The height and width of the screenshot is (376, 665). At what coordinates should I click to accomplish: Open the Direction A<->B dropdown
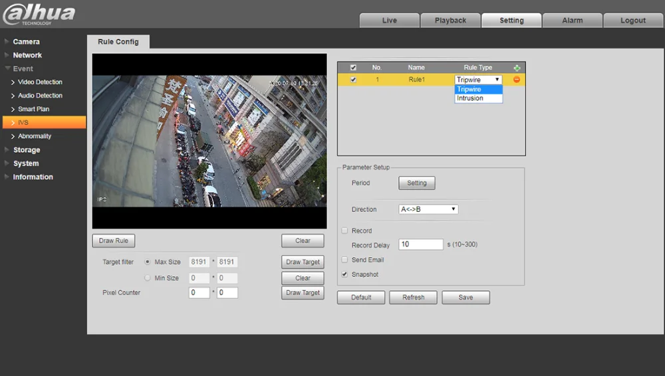click(x=428, y=209)
